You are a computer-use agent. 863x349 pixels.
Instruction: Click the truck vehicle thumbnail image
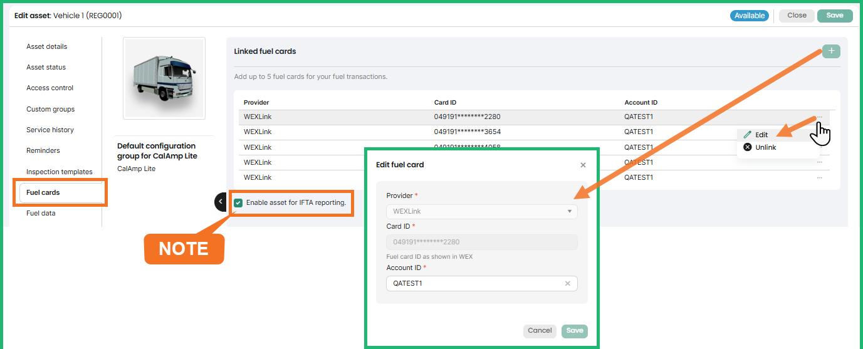click(164, 78)
